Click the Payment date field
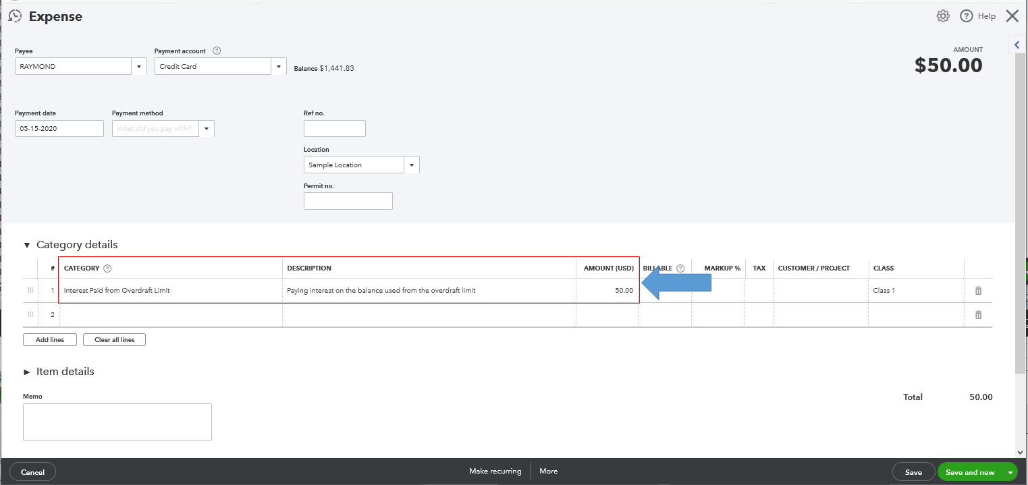The height and width of the screenshot is (485, 1028). (59, 129)
